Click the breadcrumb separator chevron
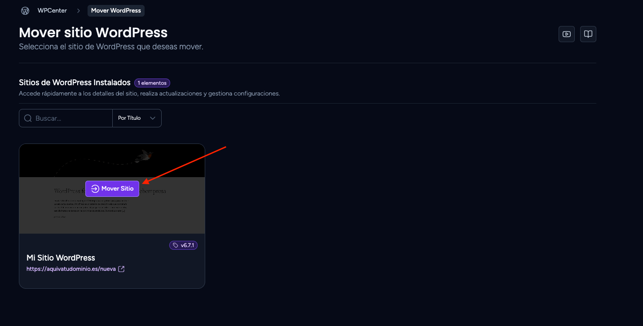Screen dimensions: 643x326 pyautogui.click(x=78, y=11)
